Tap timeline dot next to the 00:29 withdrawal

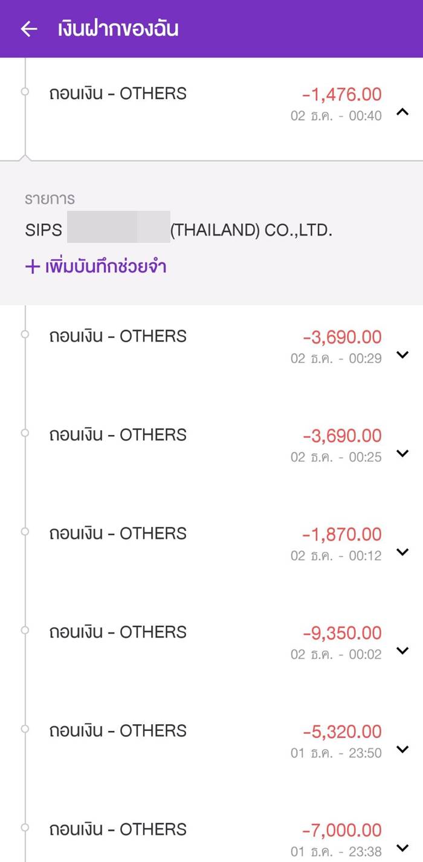pos(24,334)
